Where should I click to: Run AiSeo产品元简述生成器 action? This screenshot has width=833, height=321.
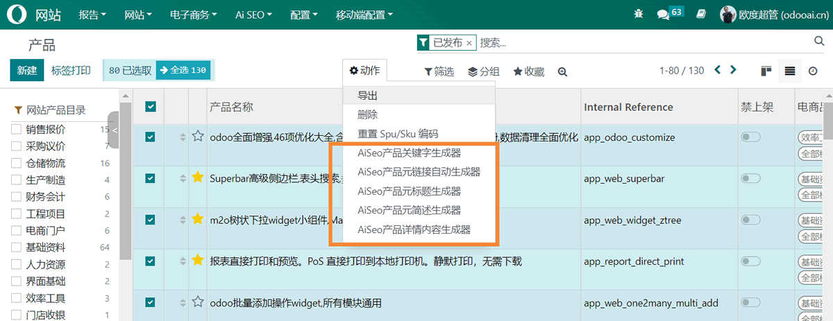pyautogui.click(x=419, y=210)
